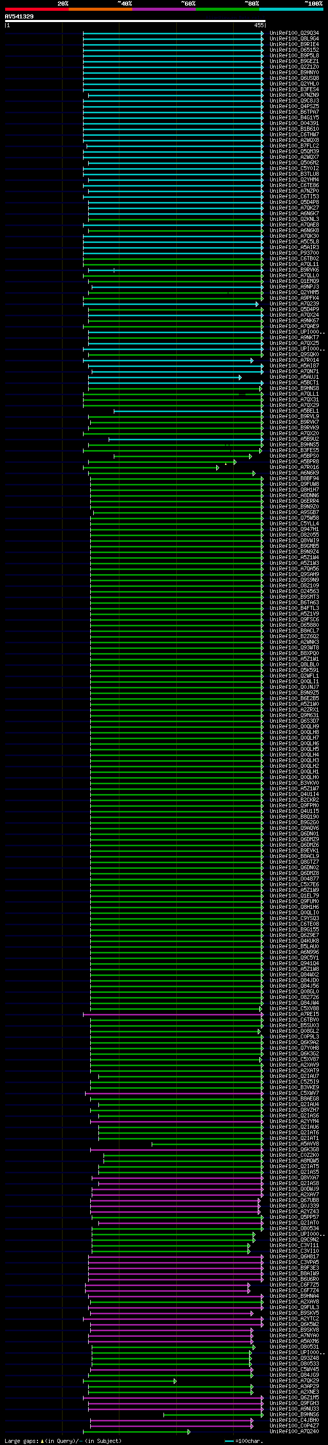Click the purple ~60% color legend segment

[x=165, y=9]
